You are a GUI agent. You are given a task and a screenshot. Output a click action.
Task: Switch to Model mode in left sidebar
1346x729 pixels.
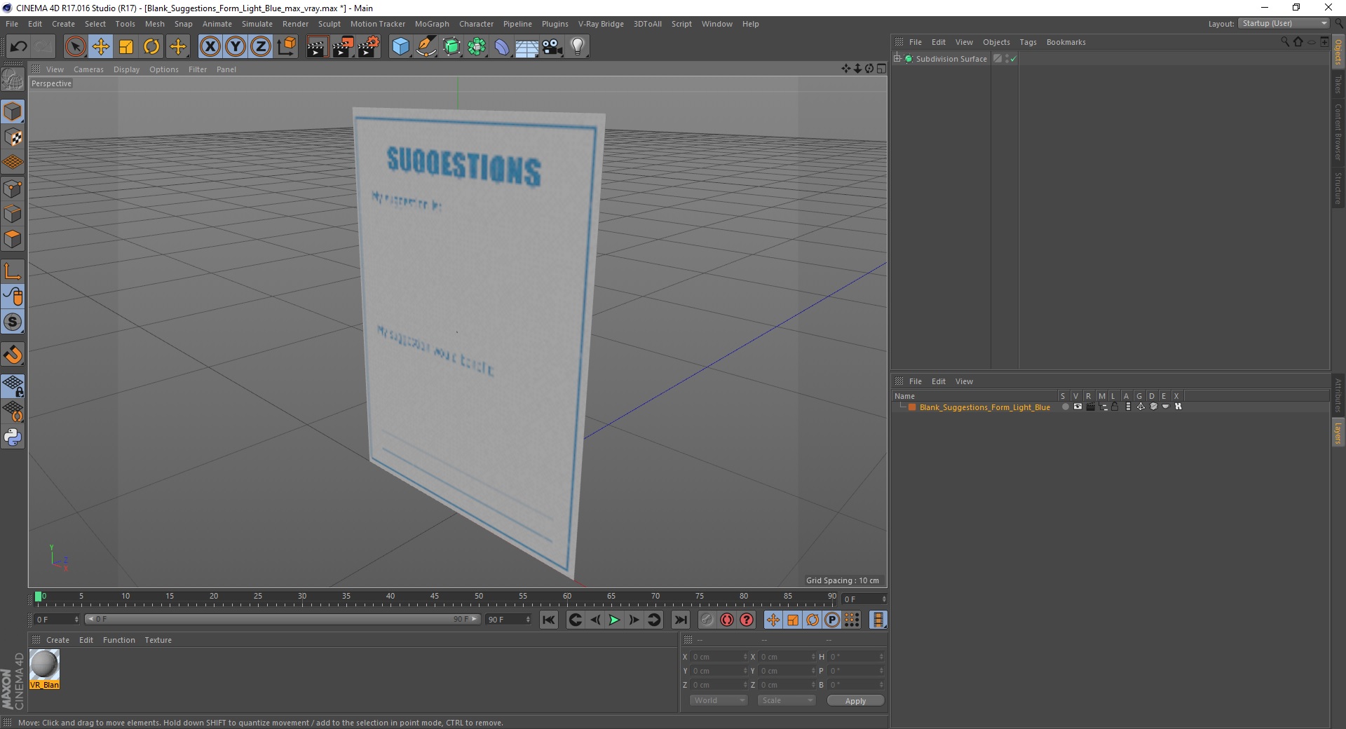[13, 111]
